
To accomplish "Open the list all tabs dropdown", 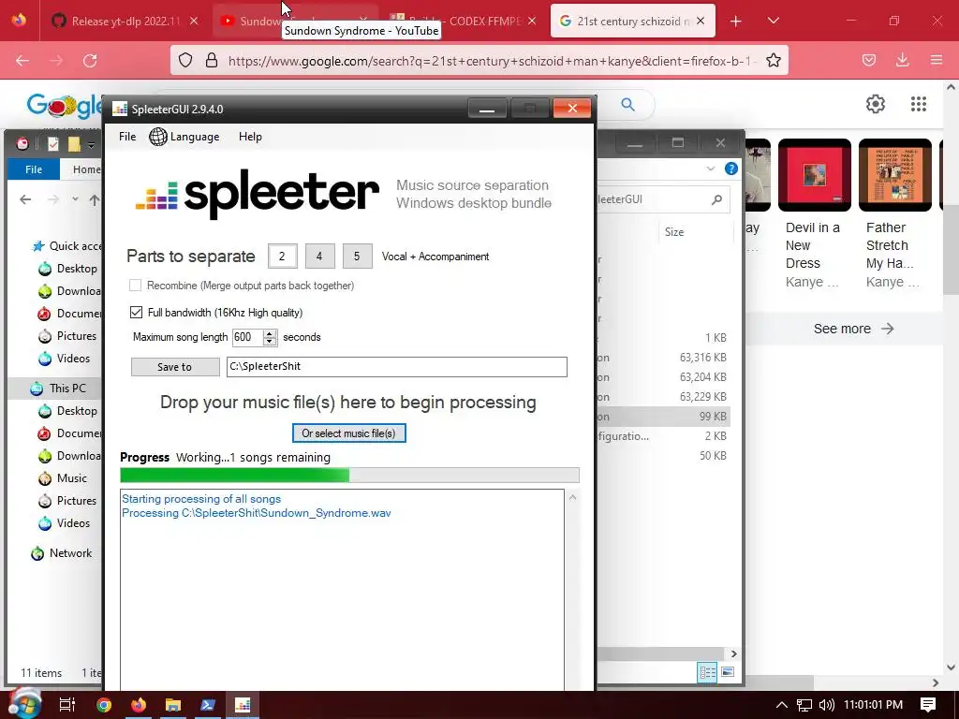I will click(x=773, y=21).
